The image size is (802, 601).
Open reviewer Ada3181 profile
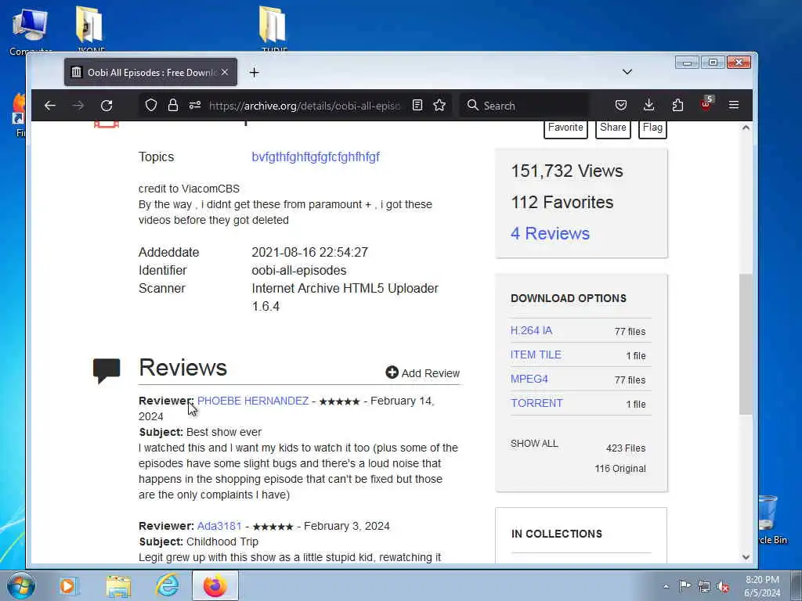pos(219,527)
